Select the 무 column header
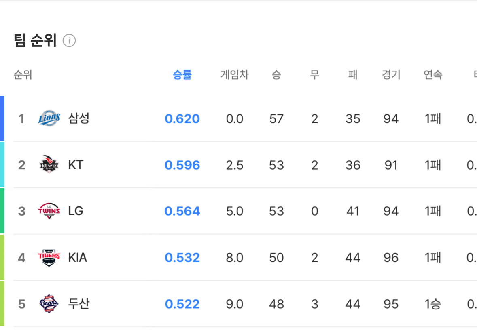 coord(314,74)
